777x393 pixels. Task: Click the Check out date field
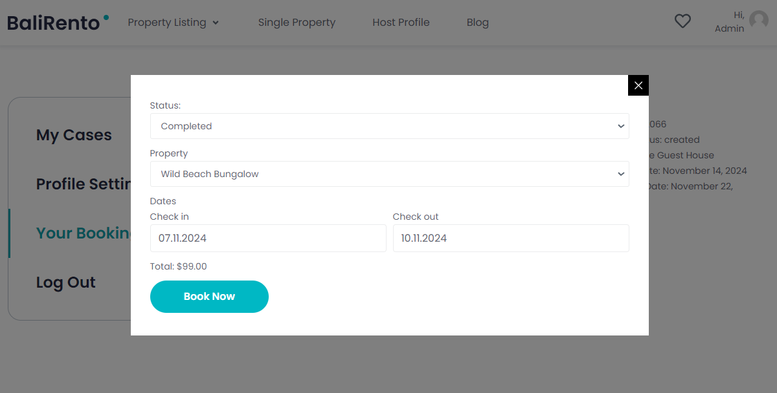tap(512, 238)
